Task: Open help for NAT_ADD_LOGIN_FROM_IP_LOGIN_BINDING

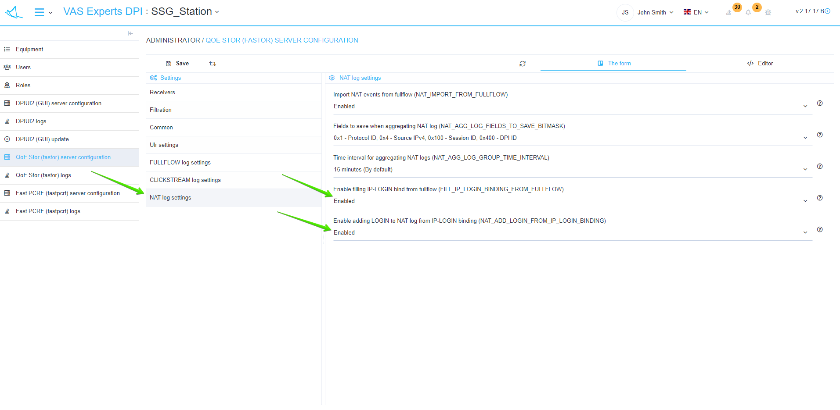Action: click(x=819, y=230)
